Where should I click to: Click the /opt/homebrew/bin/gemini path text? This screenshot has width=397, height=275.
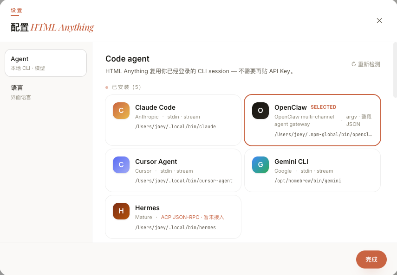pyautogui.click(x=308, y=181)
